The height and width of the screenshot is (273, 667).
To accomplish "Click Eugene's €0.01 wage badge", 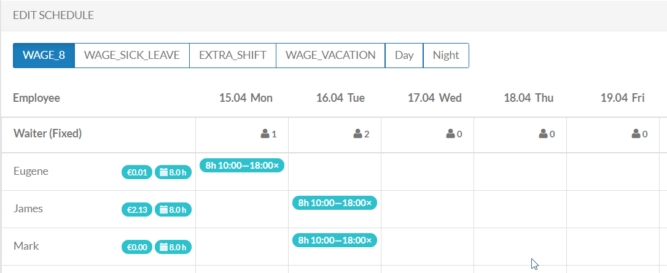I will (x=136, y=172).
